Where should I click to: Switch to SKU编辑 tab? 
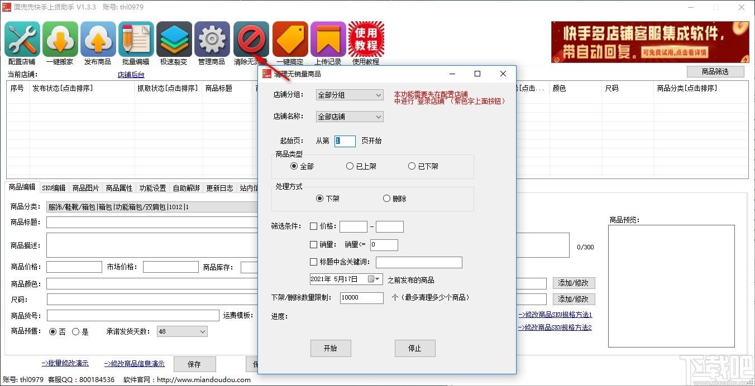point(54,188)
